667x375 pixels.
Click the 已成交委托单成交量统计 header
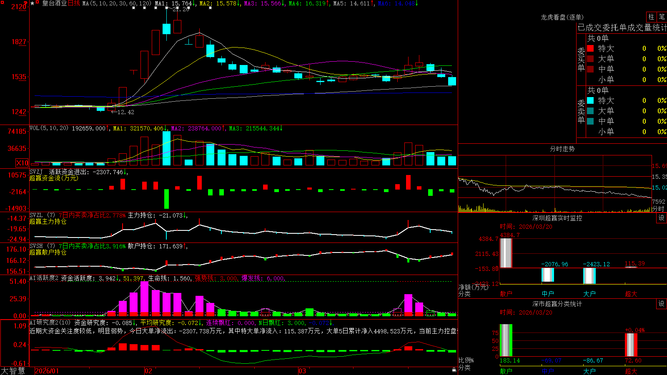[622, 27]
